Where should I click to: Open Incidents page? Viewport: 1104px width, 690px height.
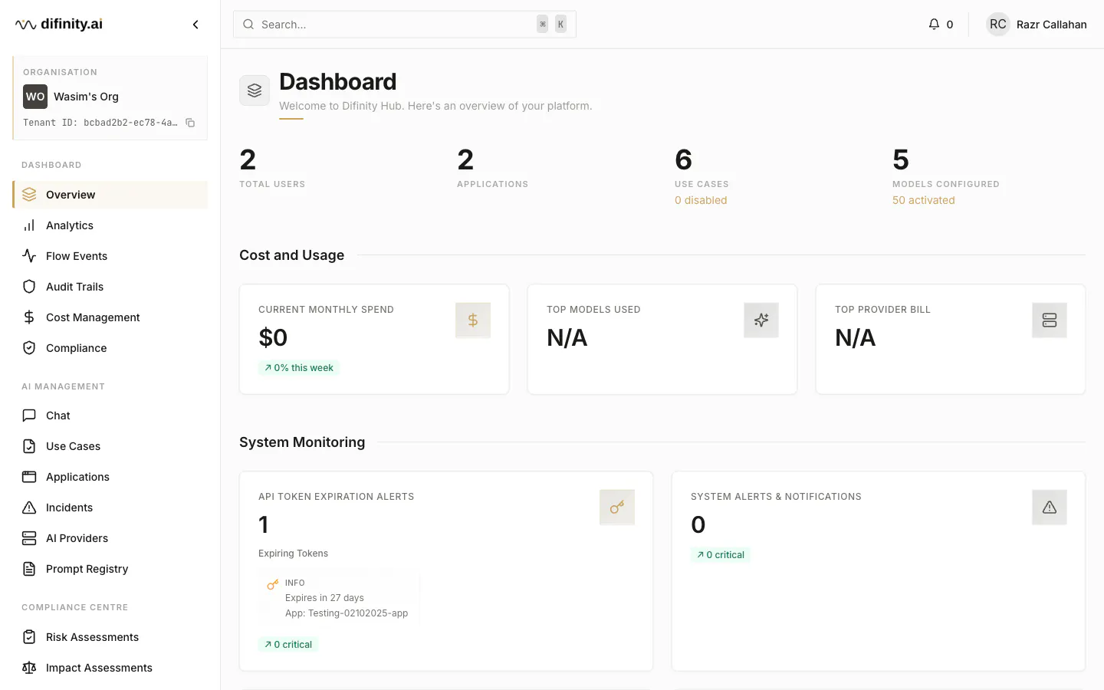click(110, 508)
